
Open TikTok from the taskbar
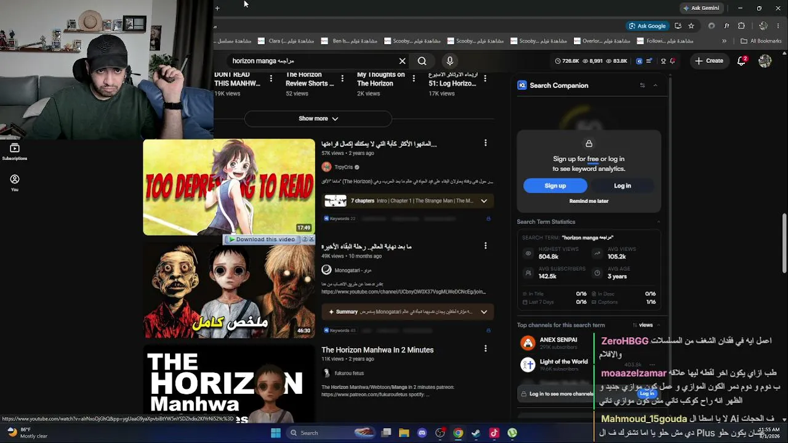point(494,433)
